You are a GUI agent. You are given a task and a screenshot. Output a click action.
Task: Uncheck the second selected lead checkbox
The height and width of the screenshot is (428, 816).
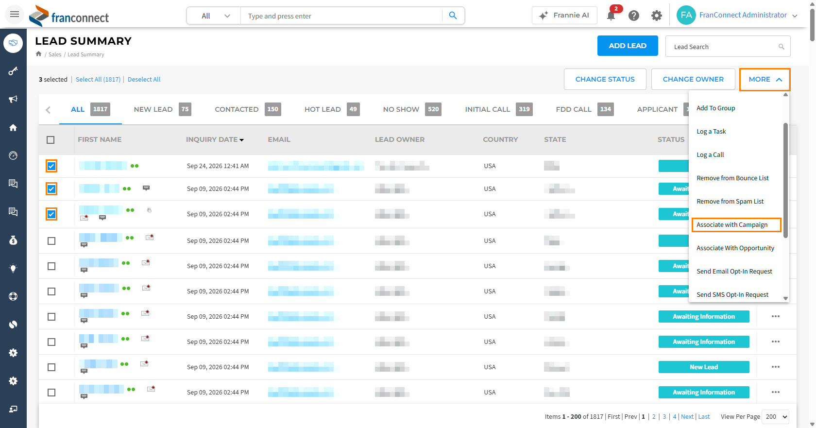point(51,189)
